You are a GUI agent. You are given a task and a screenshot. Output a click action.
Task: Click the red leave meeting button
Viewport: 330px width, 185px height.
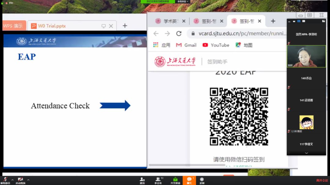[322, 180]
